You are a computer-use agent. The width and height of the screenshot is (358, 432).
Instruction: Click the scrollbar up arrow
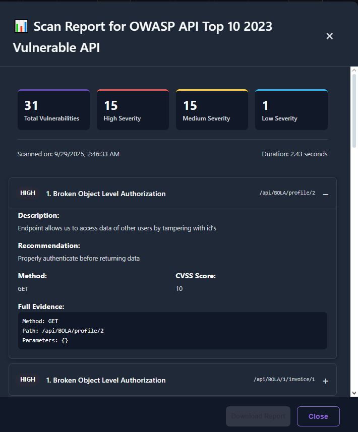tap(354, 71)
